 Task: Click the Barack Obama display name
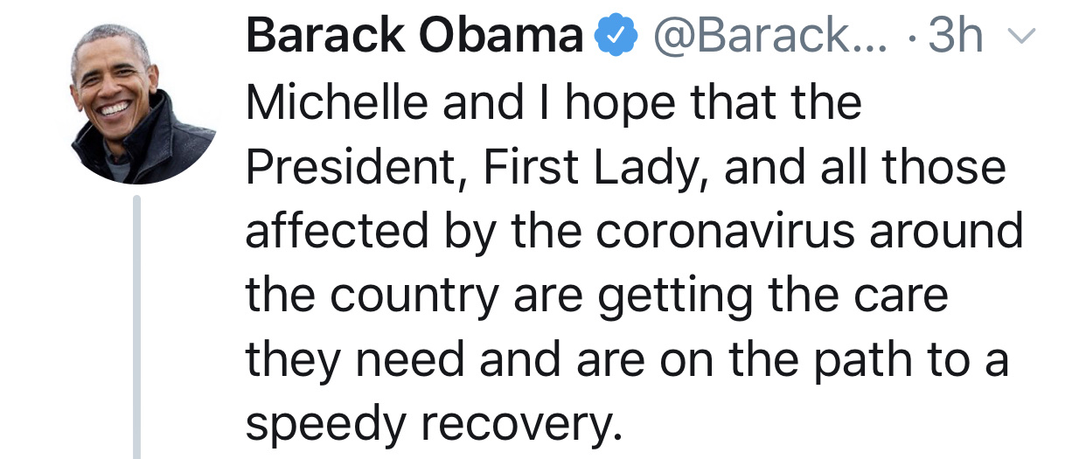click(415, 37)
